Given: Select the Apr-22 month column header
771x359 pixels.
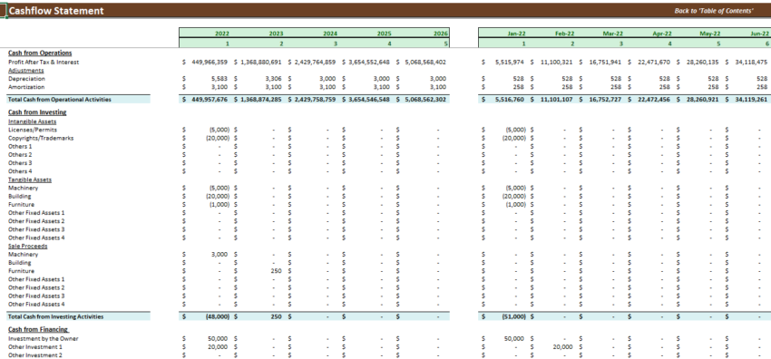Looking at the screenshot, I should click(662, 34).
